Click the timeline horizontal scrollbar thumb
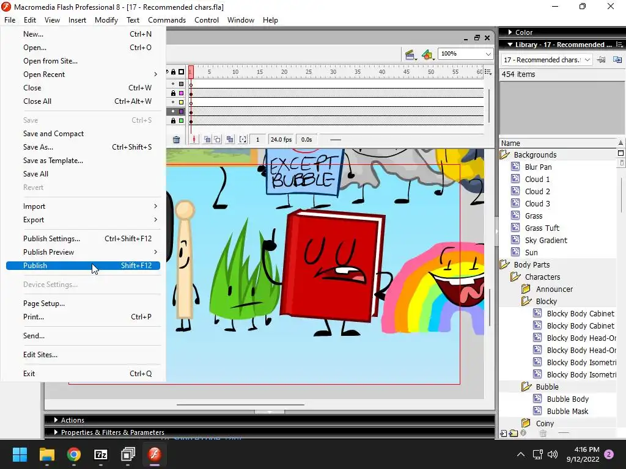 [x=336, y=140]
